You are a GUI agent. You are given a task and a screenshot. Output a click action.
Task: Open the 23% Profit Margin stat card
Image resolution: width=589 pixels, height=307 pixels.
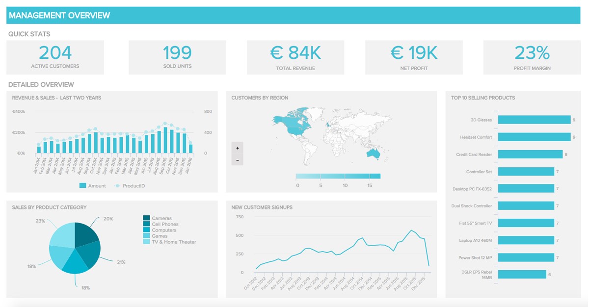(x=532, y=57)
